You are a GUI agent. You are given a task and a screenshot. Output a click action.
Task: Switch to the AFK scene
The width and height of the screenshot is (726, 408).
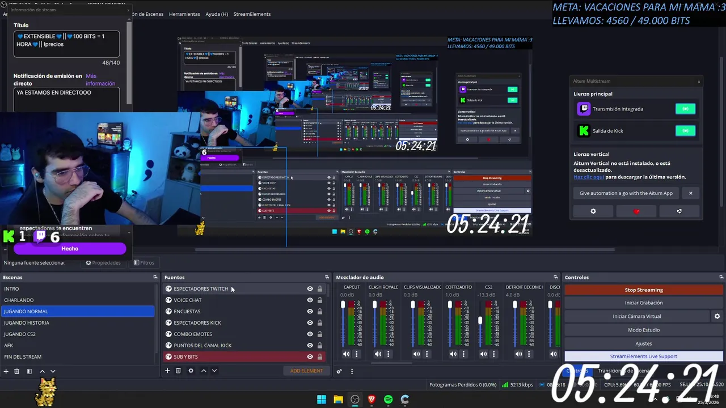(x=78, y=345)
